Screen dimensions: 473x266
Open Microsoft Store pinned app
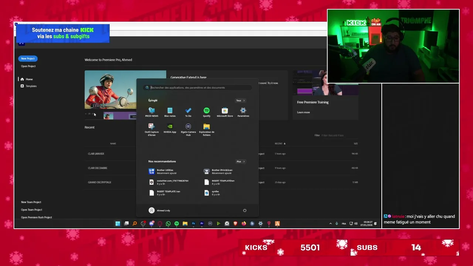[x=225, y=112]
